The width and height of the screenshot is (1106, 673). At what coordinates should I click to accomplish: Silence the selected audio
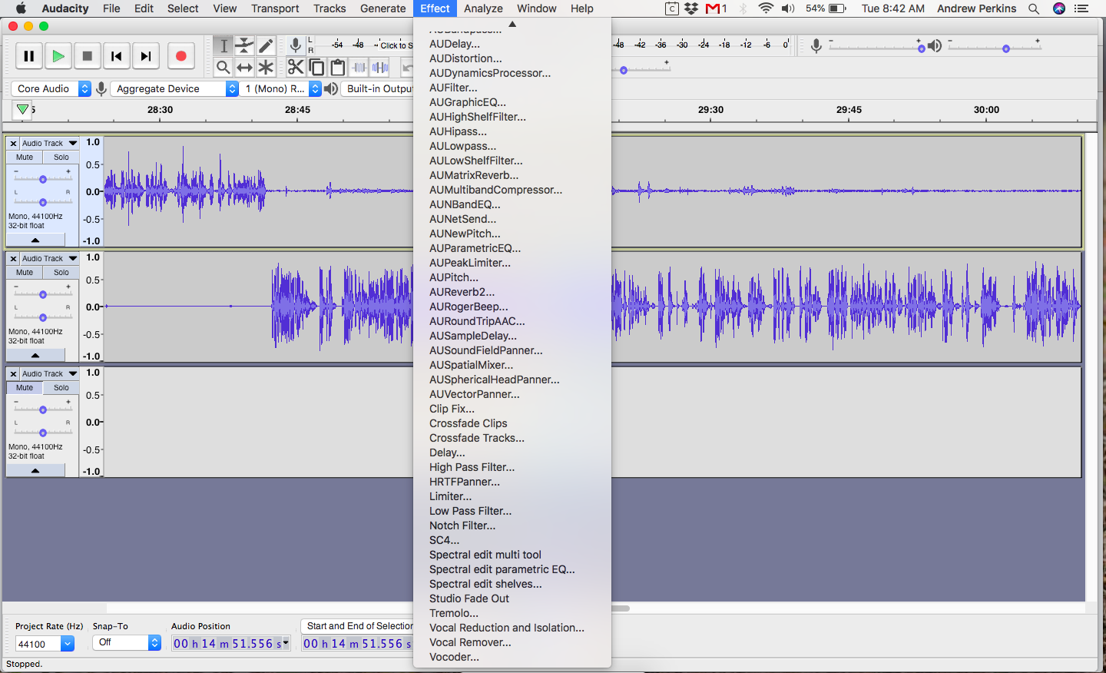click(379, 67)
